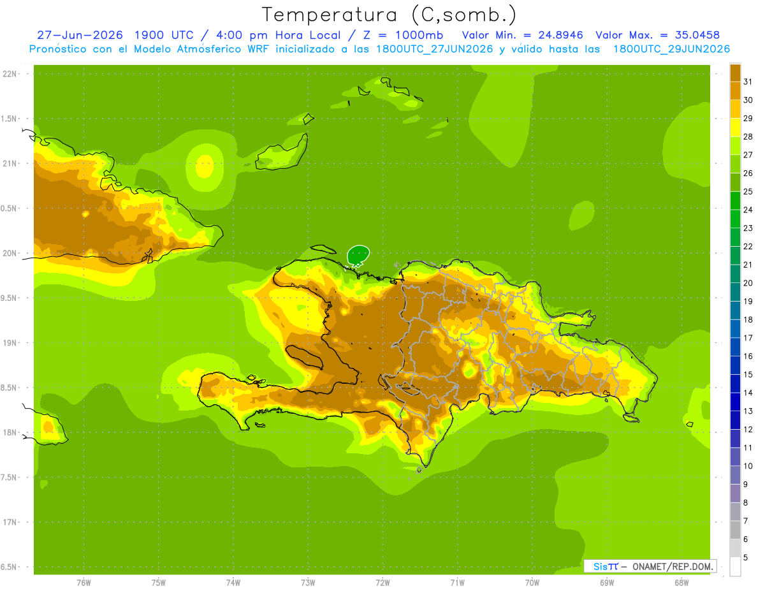This screenshot has width=765, height=591.
Task: Click the 'Valor Max. = 35.0458' readout
Action: [x=657, y=35]
